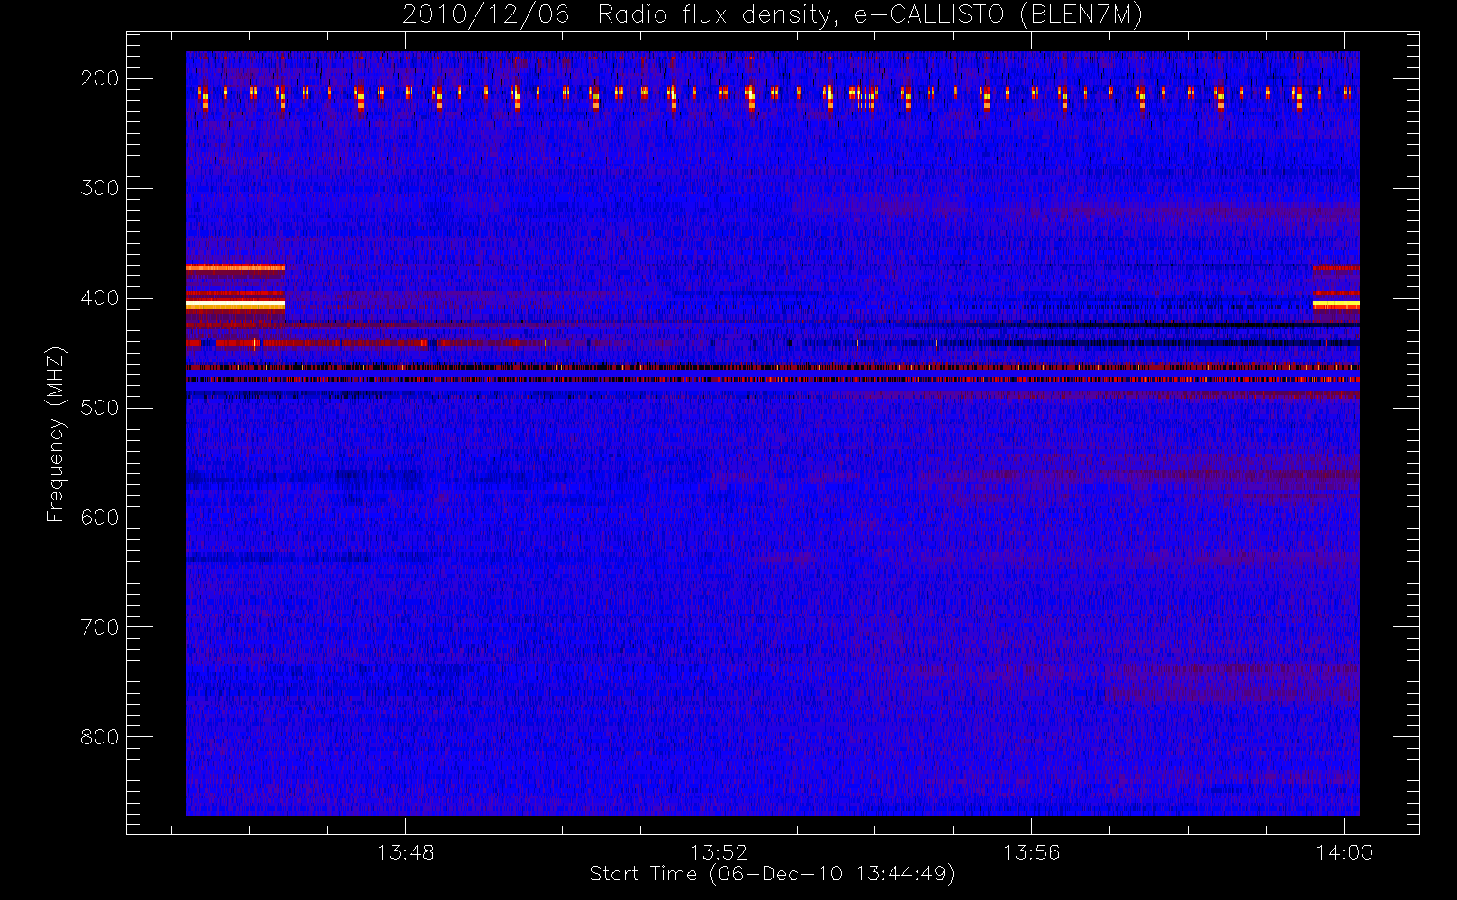This screenshot has height=900, width=1457.
Task: Click the 400 frequency tick label
Action: tap(100, 298)
